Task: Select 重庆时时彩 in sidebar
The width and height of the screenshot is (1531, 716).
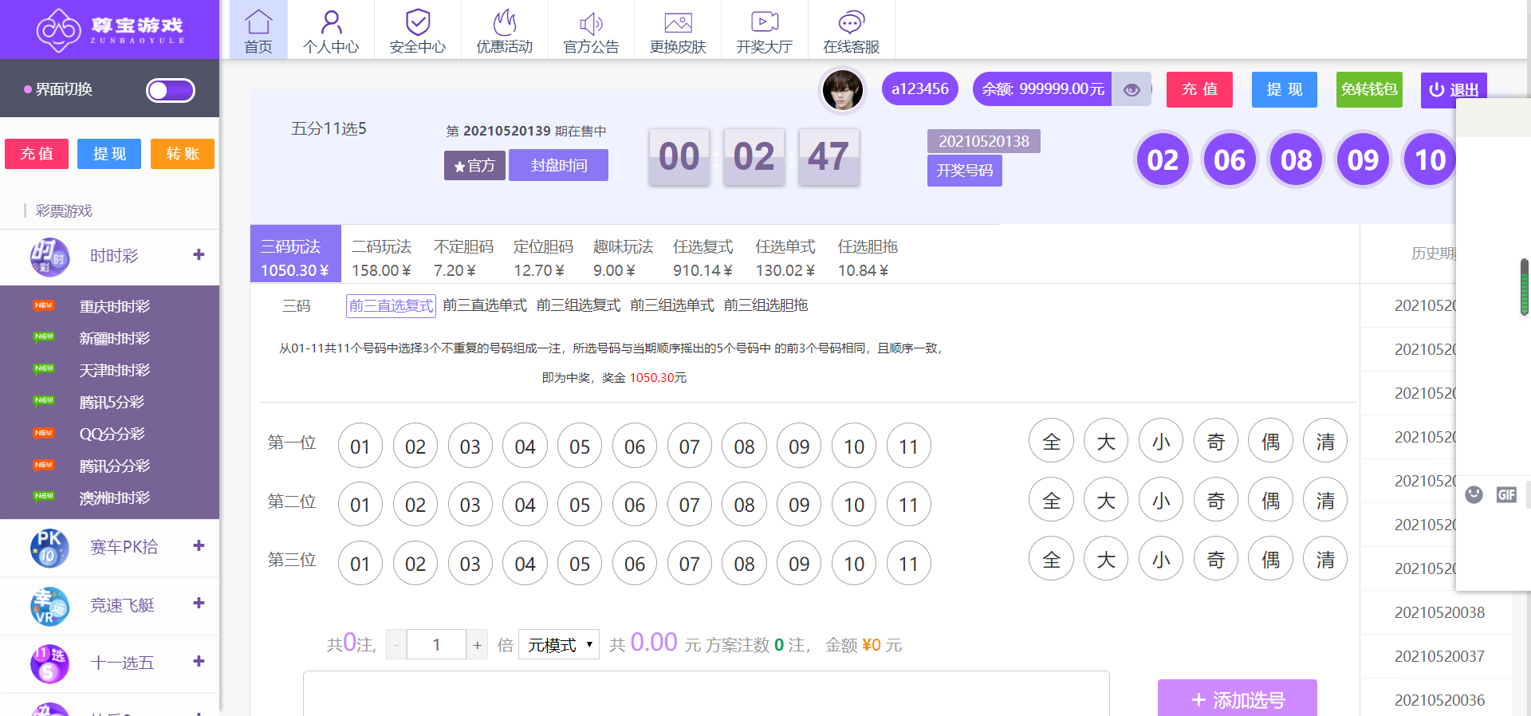Action: [x=114, y=306]
